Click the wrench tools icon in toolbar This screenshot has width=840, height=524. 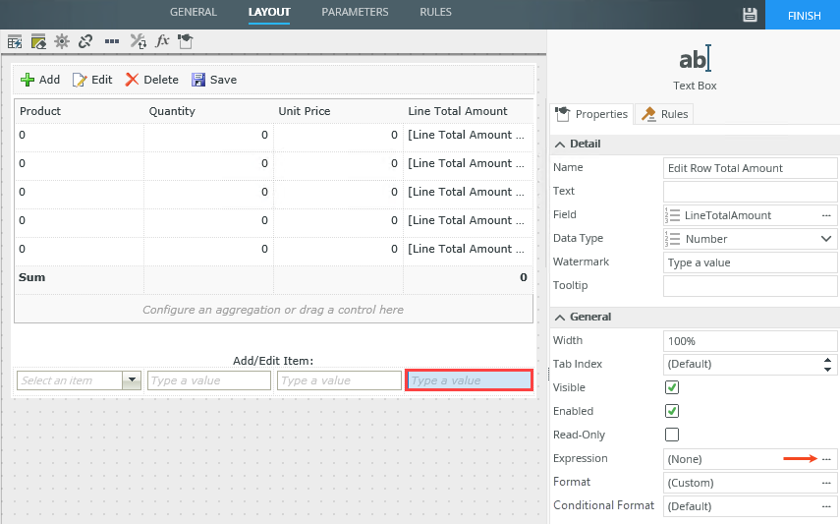[138, 41]
